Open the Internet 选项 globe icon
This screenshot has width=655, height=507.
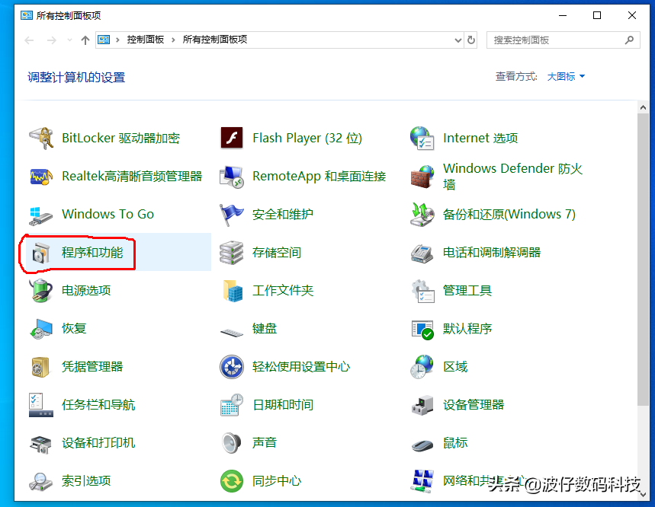422,138
